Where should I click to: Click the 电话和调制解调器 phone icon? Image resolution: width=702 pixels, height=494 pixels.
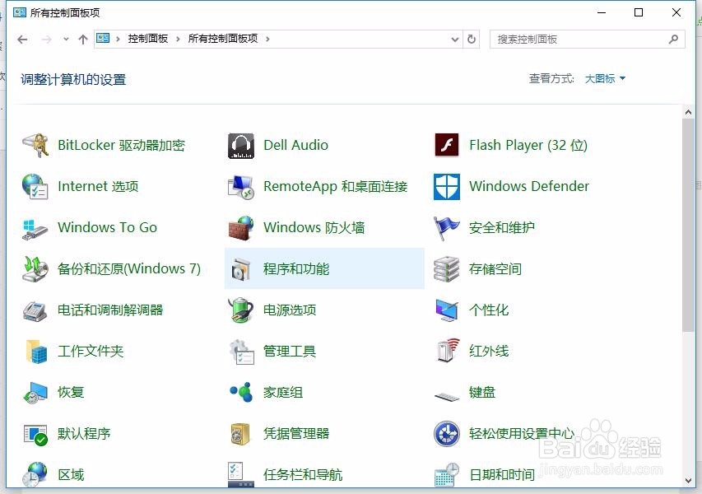coord(35,311)
